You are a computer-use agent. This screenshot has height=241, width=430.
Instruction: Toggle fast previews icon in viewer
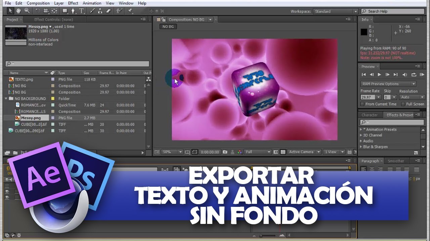tap(355, 152)
